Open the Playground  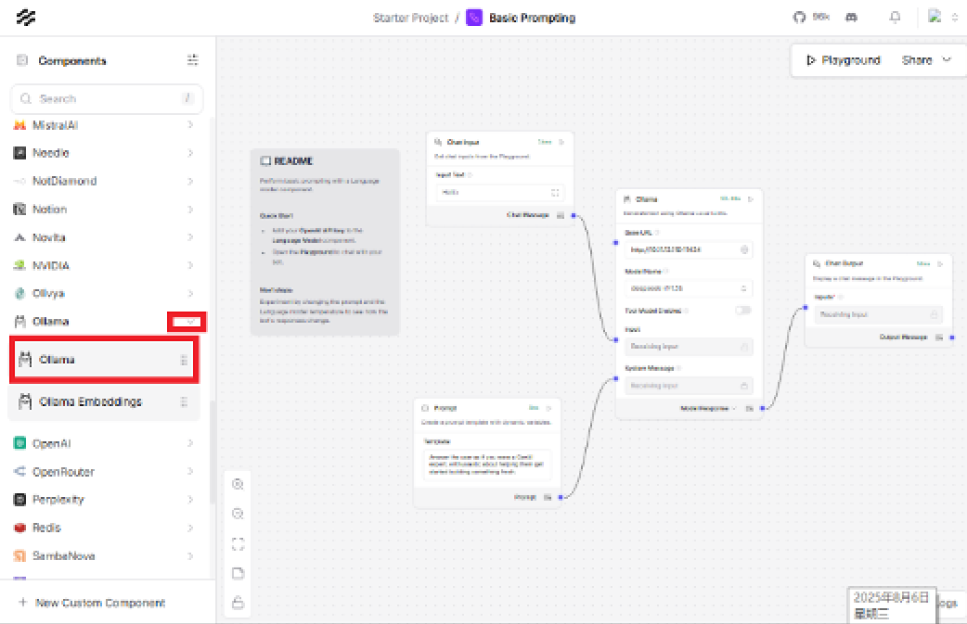point(843,60)
